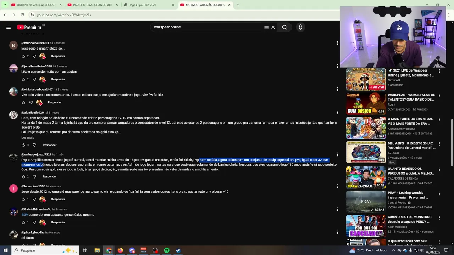Like @albaficatlc920's comment
The width and height of the screenshot is (454, 255).
[23, 145]
